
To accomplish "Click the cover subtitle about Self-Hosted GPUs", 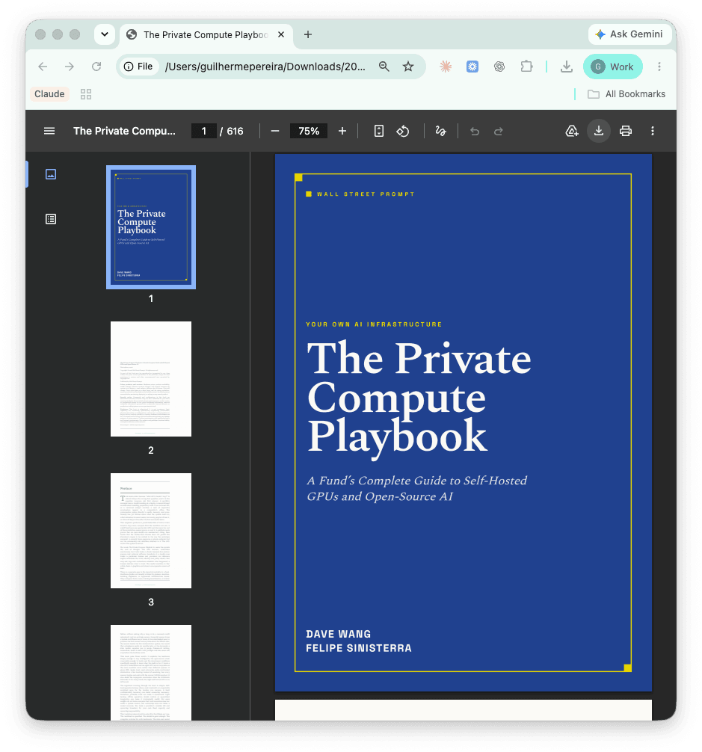I will (x=416, y=488).
